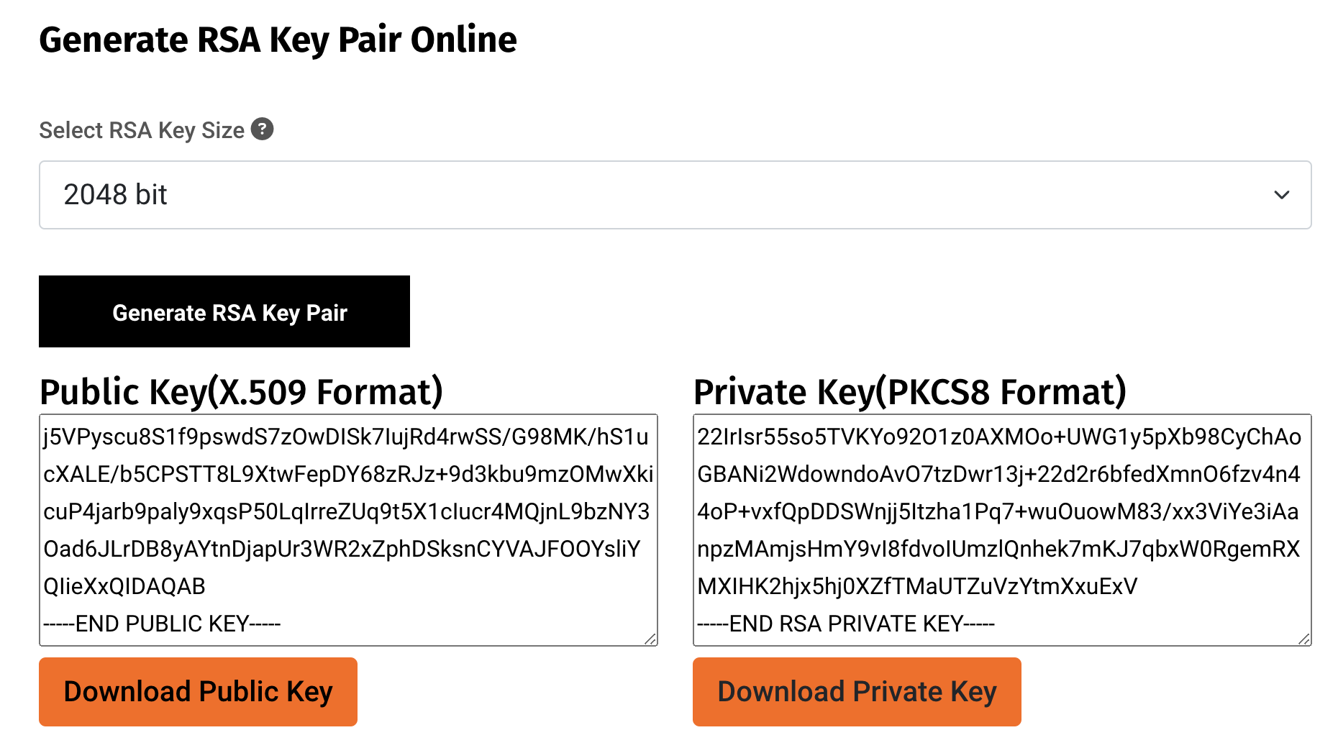Click private key line starting GBANi2Wdowndo
1338x748 pixels.
click(x=999, y=474)
